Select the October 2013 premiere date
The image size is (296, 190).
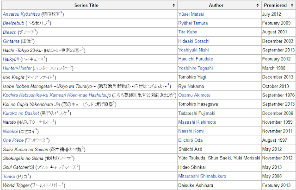pos(276,86)
